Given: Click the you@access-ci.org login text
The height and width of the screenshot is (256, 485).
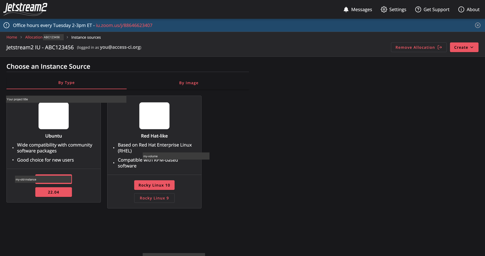Looking at the screenshot, I should pyautogui.click(x=120, y=47).
